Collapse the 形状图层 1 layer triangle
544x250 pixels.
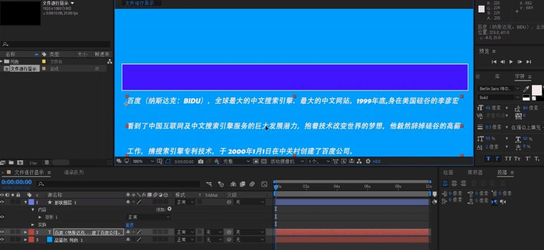(25, 202)
